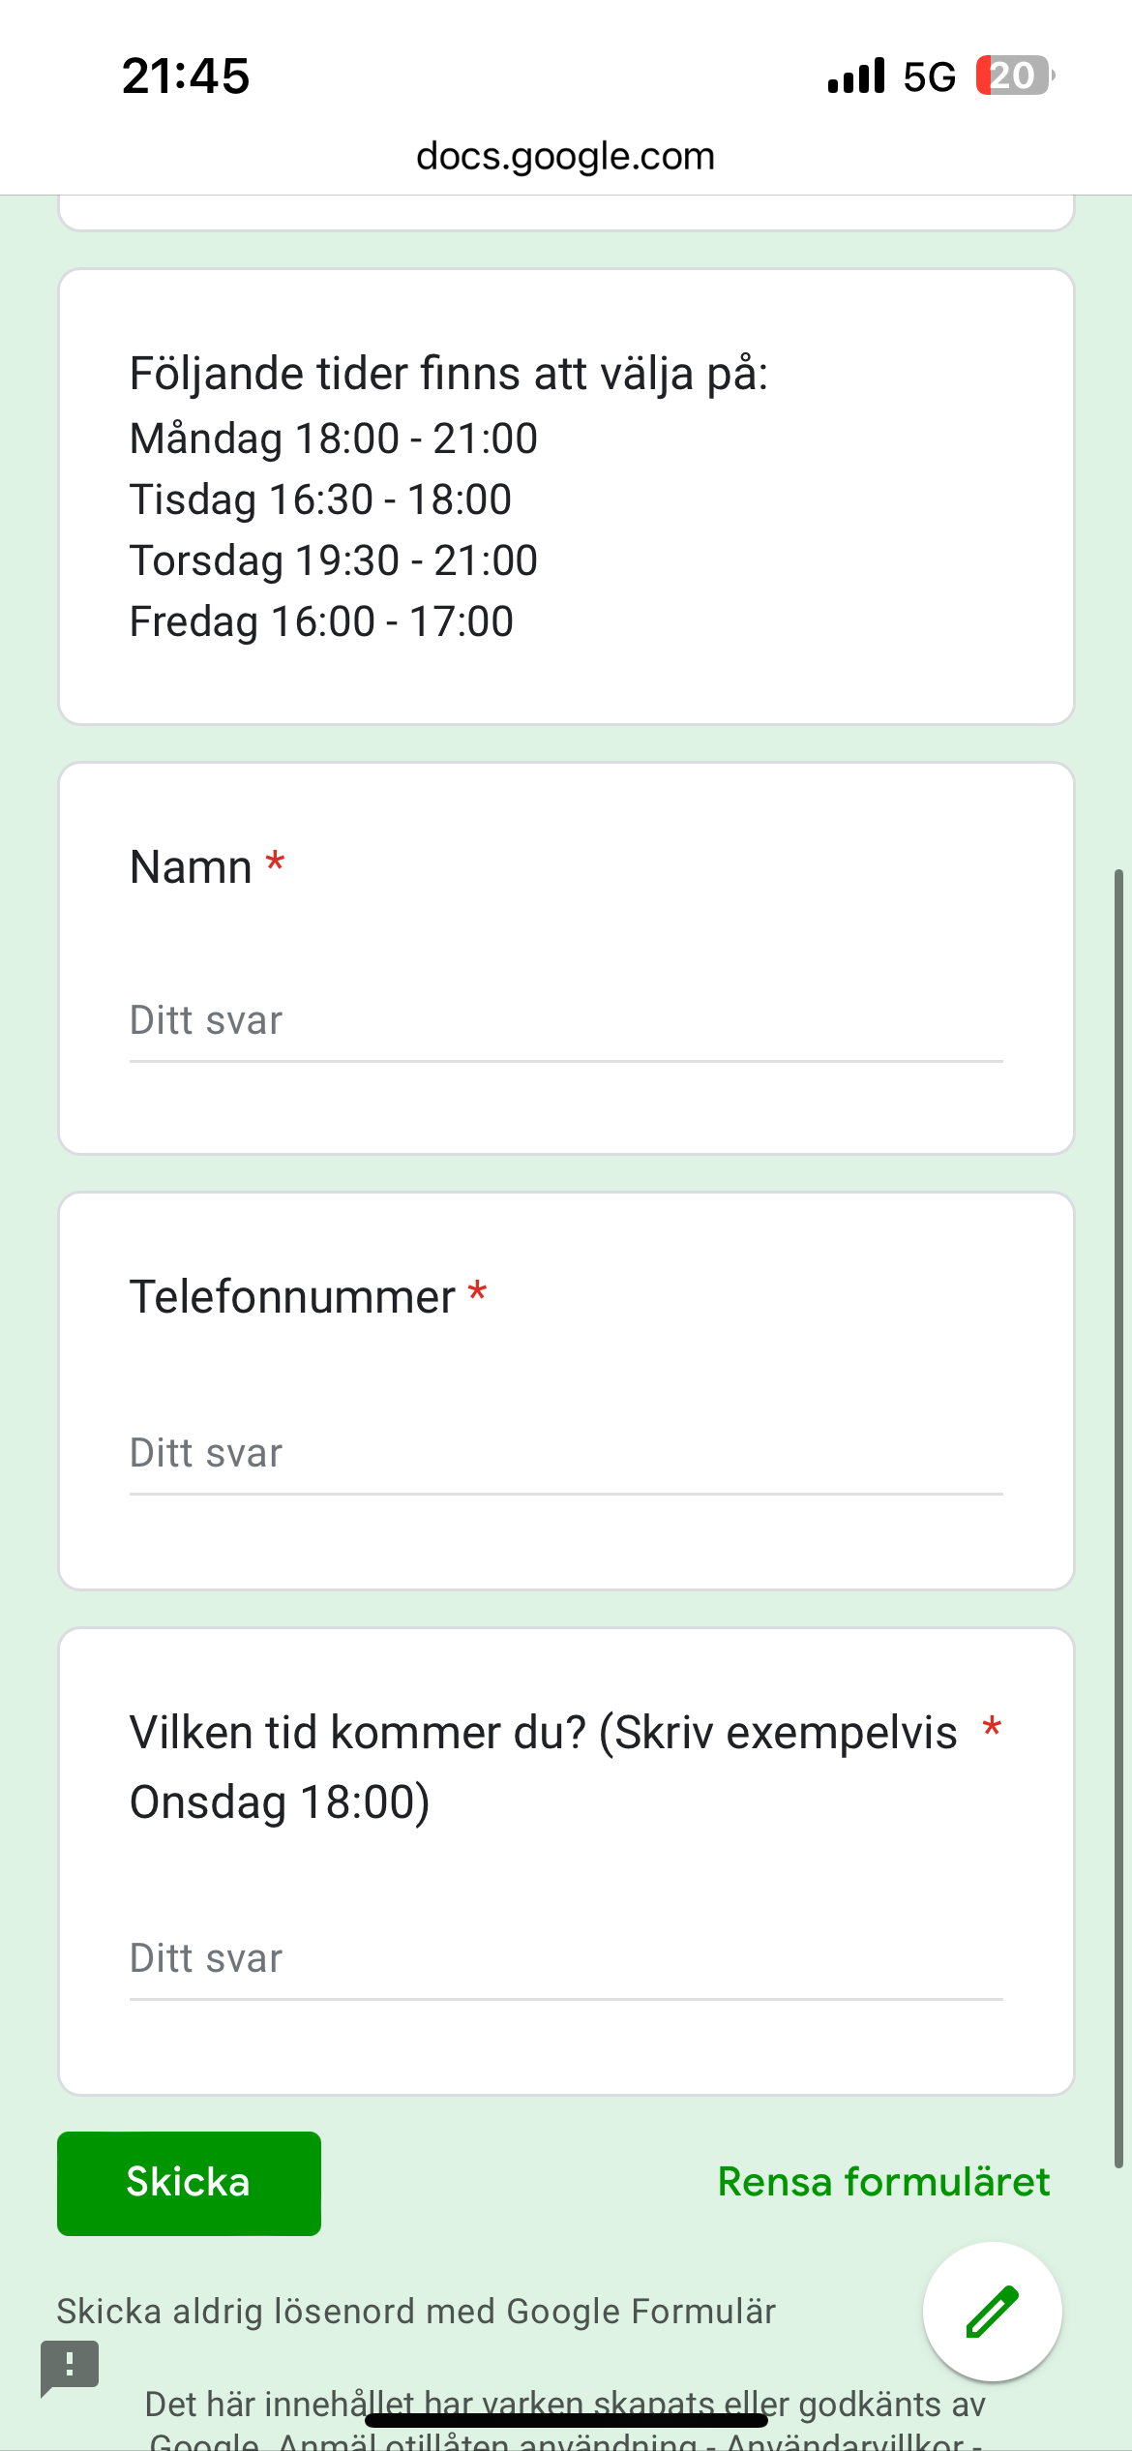The image size is (1132, 2451).
Task: Tap the Telefonnummer question label
Action: [x=292, y=1297]
